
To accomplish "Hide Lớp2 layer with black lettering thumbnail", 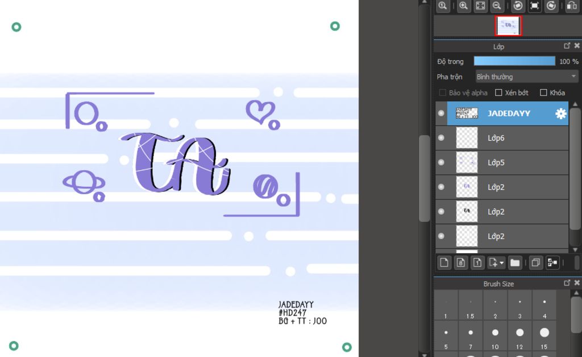I will [x=441, y=211].
